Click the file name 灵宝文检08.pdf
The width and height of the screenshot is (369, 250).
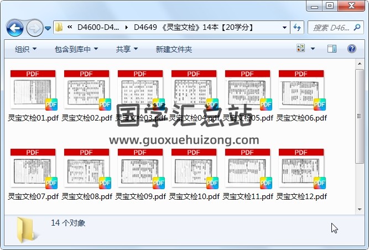tap(87, 196)
